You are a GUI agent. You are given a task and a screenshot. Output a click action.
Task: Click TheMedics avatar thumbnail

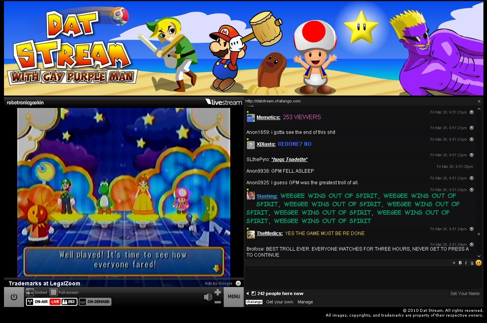click(x=250, y=235)
